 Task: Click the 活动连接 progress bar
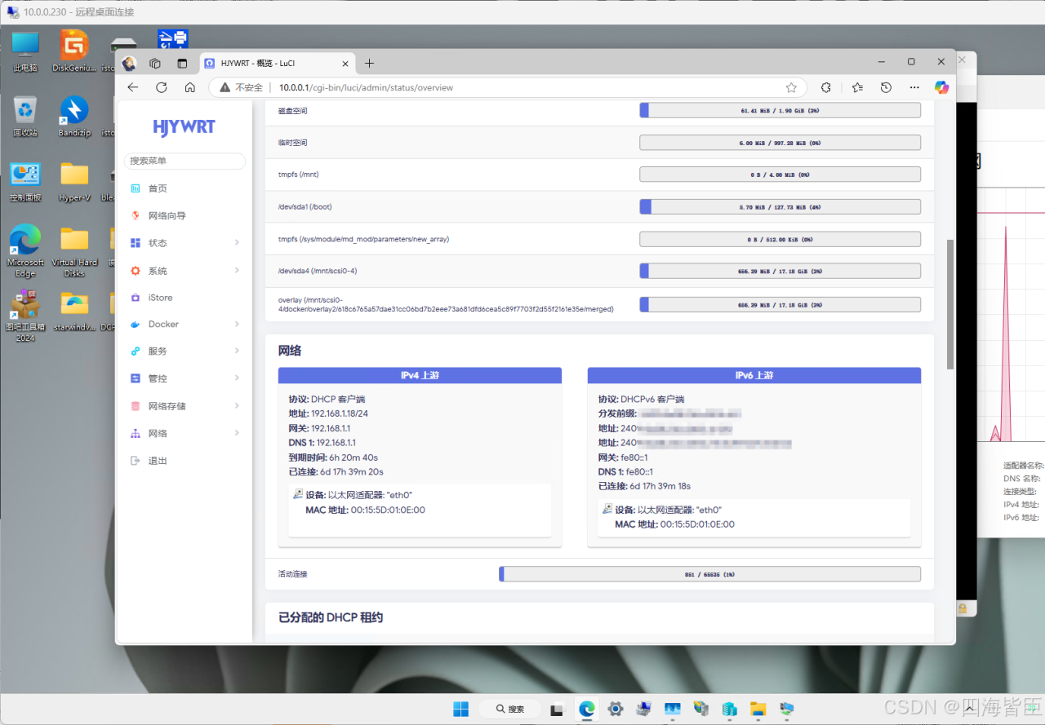709,574
